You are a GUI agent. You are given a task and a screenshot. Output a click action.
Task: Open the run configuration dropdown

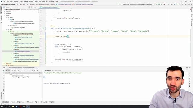click(x=138, y=4)
